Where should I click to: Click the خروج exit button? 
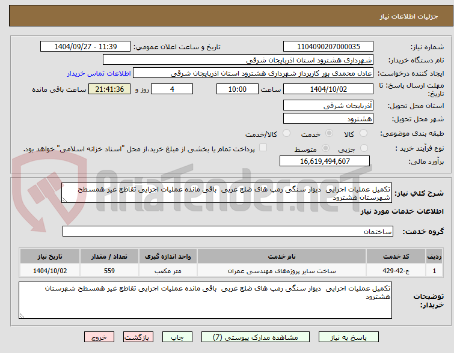click(99, 337)
